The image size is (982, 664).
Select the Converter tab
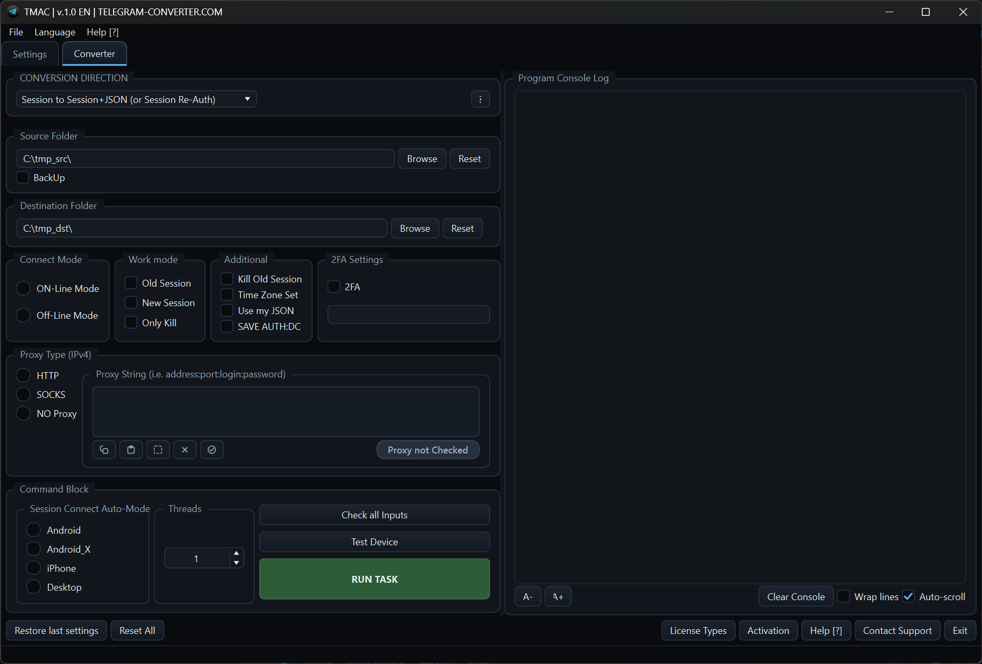click(95, 54)
